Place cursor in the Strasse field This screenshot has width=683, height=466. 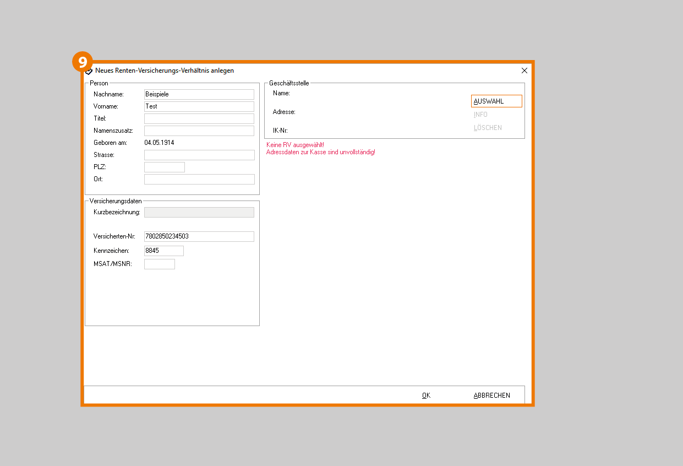[199, 155]
